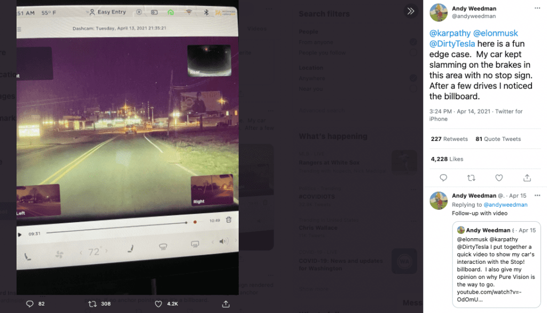The image size is (547, 313).
Task: Open the @karpathy mention link
Action: pos(449,34)
